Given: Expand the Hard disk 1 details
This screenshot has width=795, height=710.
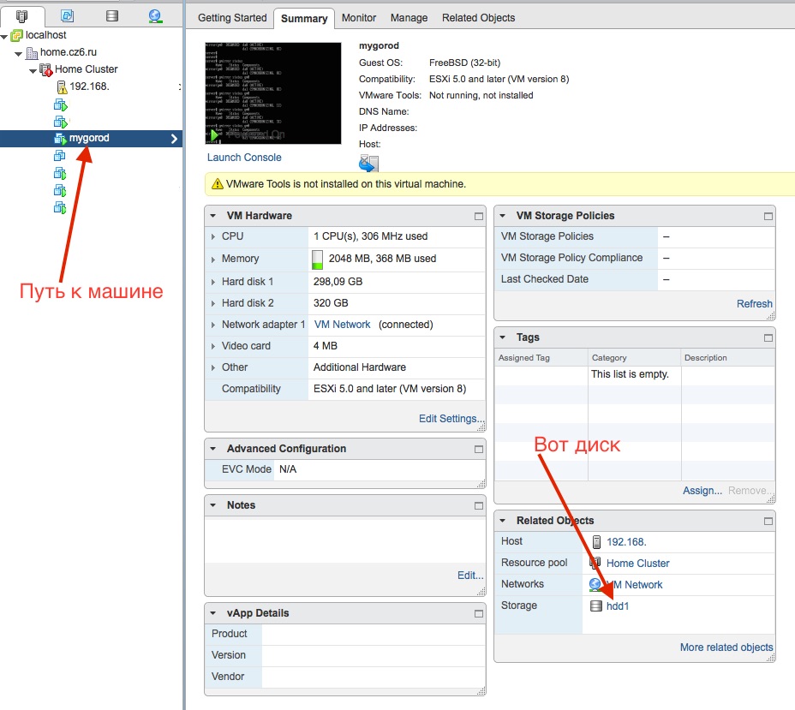Looking at the screenshot, I should point(213,282).
